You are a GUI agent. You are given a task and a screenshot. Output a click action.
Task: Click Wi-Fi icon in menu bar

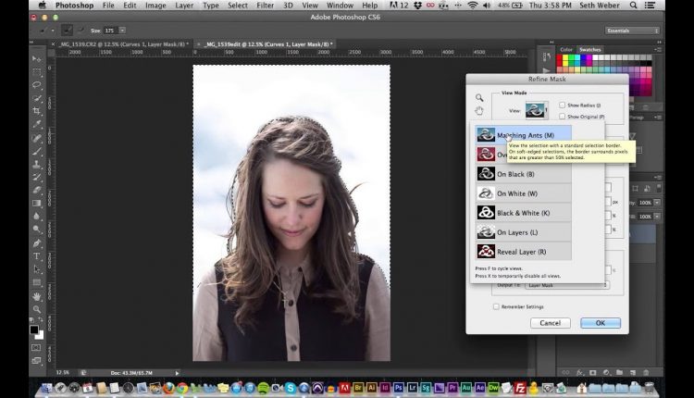(472, 6)
